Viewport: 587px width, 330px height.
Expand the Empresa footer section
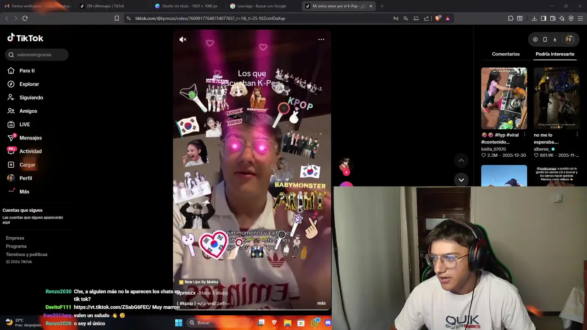click(15, 238)
